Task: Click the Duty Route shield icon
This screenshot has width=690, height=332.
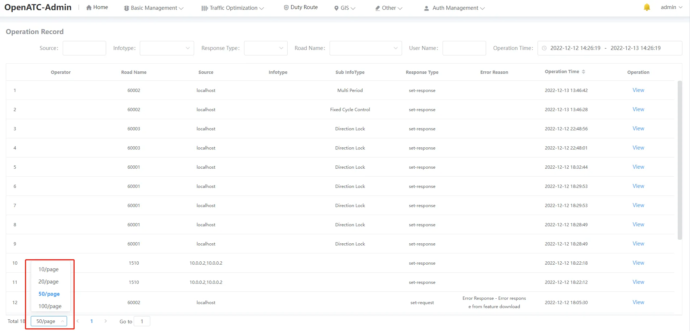Action: [x=286, y=8]
